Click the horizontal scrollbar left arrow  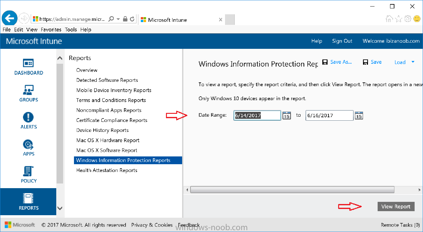point(187,189)
